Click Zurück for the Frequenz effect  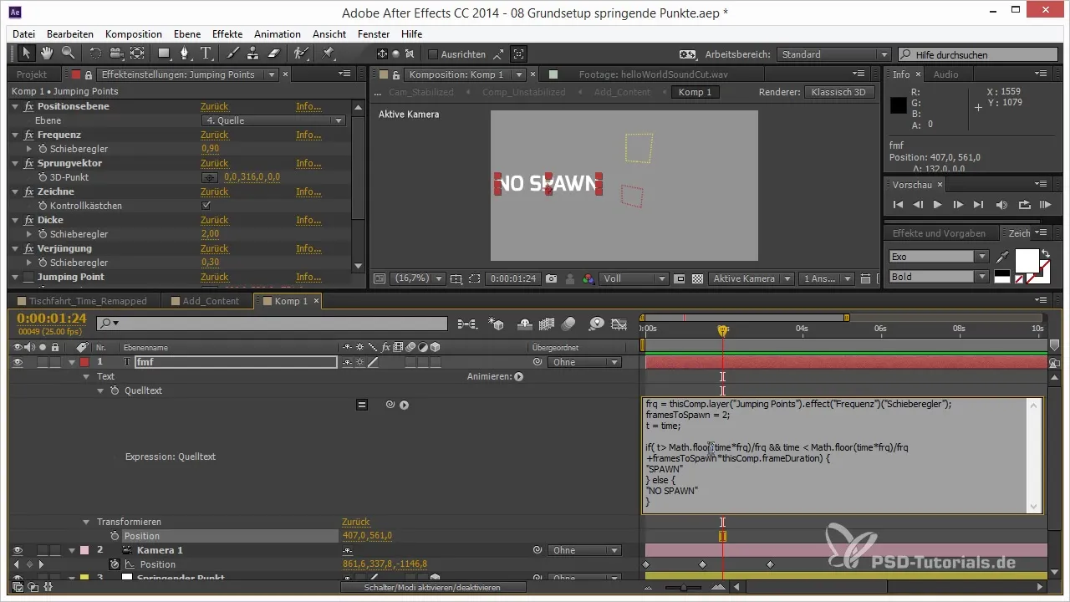[215, 135]
